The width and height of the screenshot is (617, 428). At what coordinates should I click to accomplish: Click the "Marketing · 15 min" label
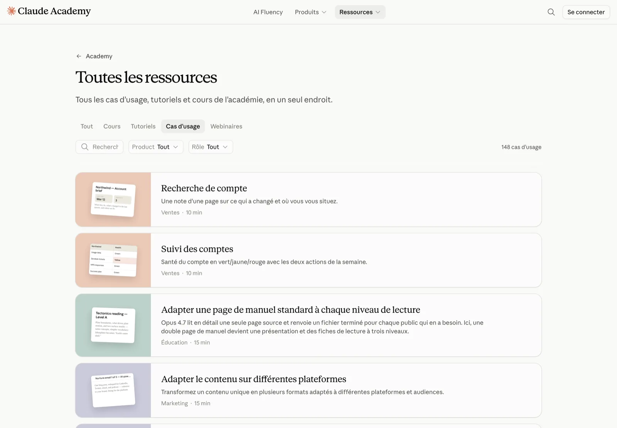coord(186,403)
